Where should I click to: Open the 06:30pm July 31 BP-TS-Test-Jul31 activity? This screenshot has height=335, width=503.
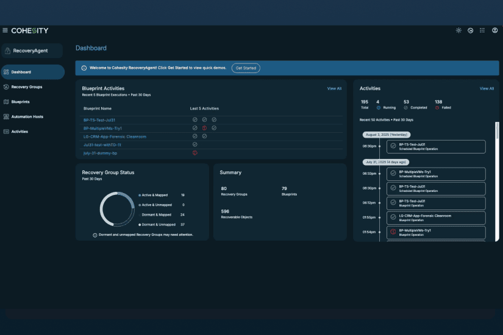(x=436, y=188)
